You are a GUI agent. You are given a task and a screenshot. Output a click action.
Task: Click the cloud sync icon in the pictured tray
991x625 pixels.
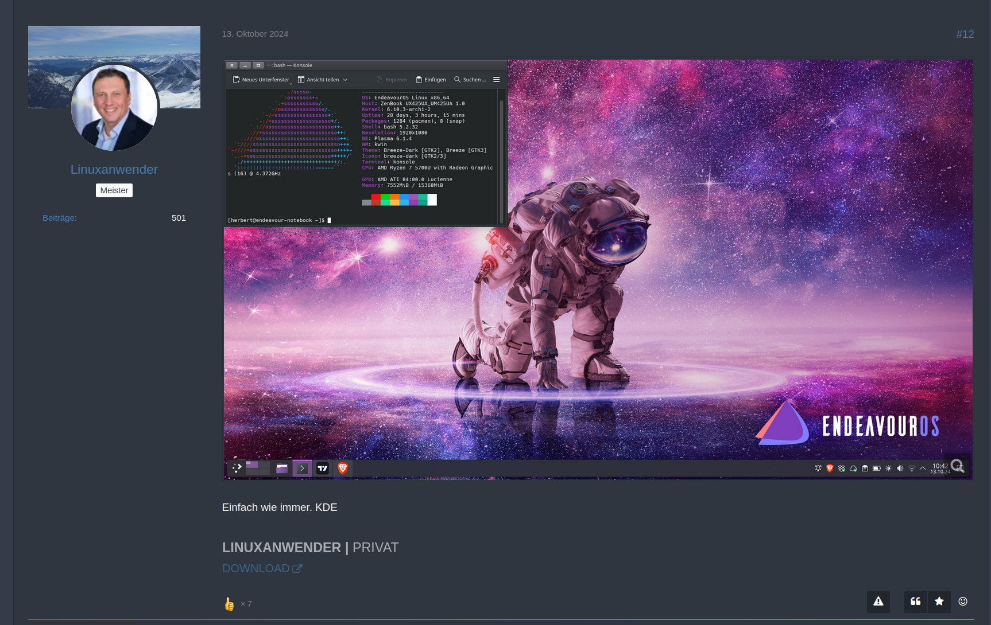click(853, 468)
